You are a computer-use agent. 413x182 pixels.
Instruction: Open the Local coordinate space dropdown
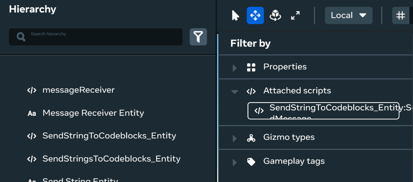click(x=349, y=15)
